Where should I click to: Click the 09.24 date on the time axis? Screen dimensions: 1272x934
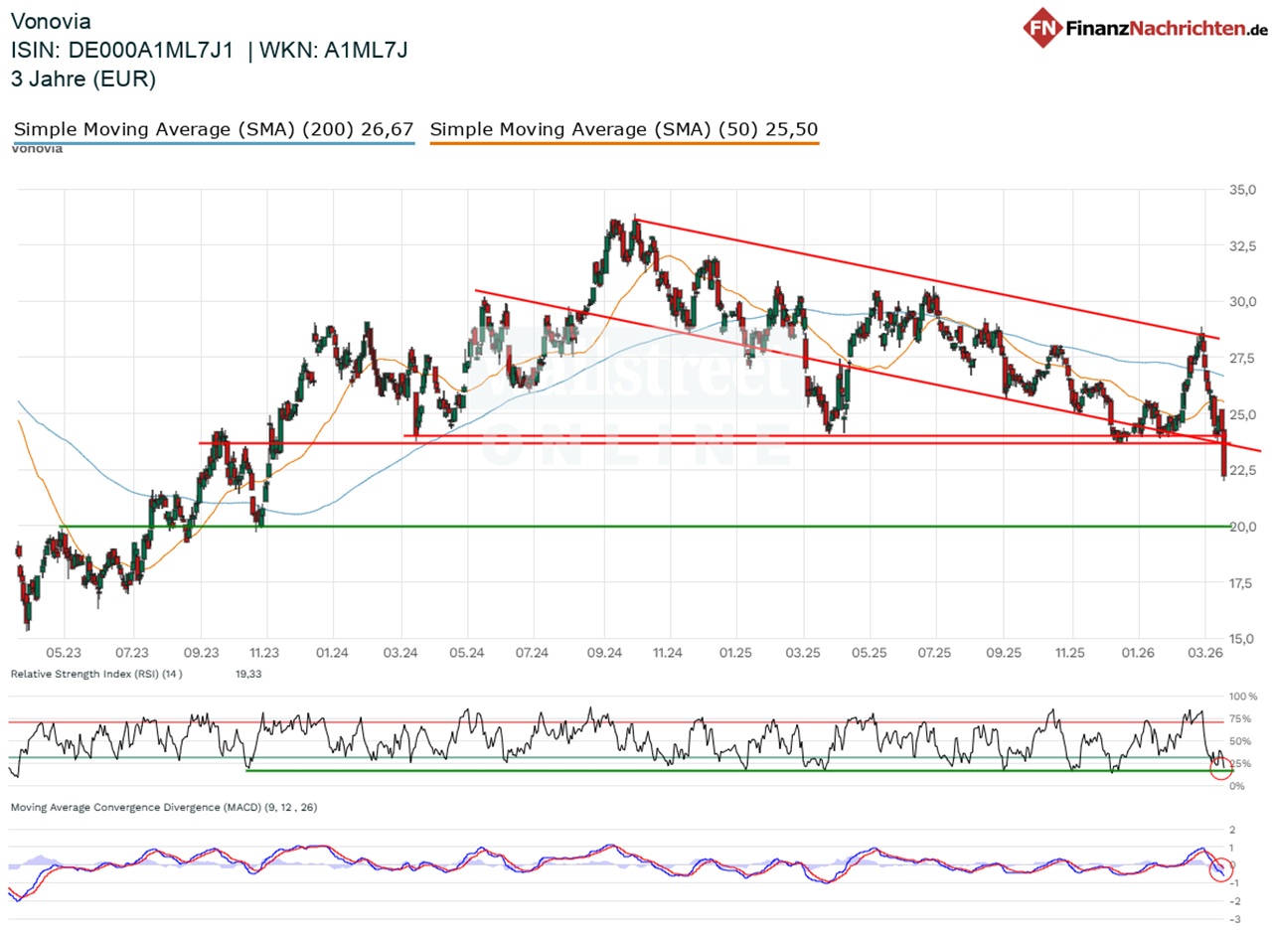point(604,653)
